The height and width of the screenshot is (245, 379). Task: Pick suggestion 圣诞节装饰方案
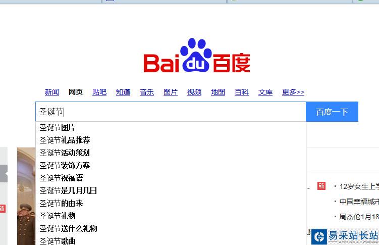coord(171,165)
